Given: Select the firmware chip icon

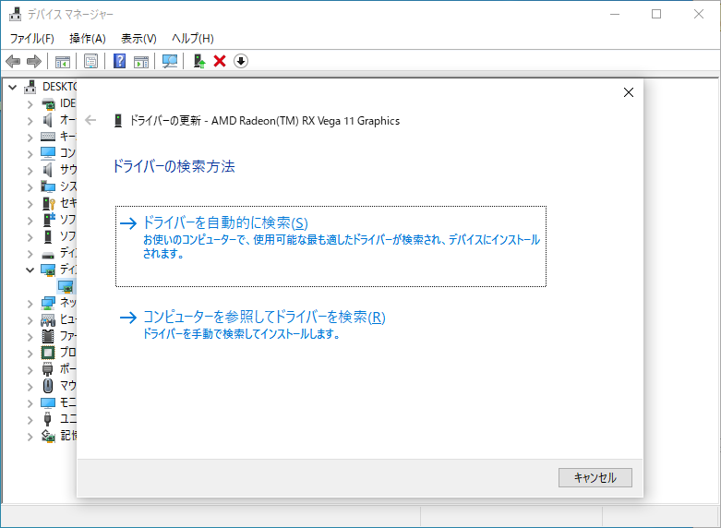Looking at the screenshot, I should 48,336.
